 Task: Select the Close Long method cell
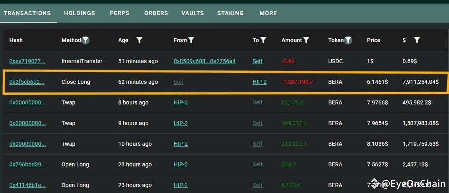click(76, 82)
